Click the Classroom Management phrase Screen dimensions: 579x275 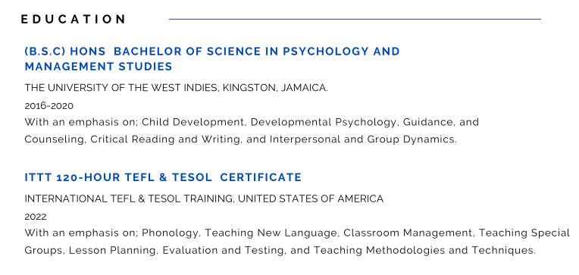click(x=407, y=233)
